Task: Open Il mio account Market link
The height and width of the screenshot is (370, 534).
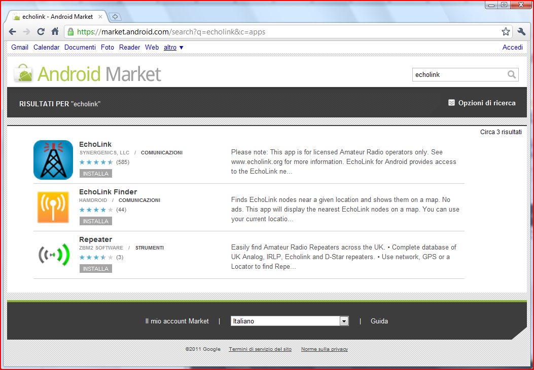Action: click(x=177, y=321)
